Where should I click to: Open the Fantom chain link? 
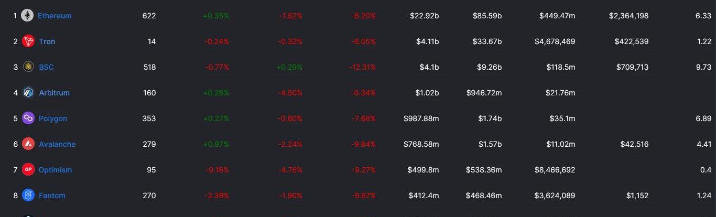point(52,196)
